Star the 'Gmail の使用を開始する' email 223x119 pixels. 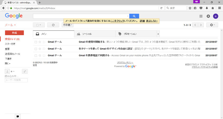[x=40, y=42]
